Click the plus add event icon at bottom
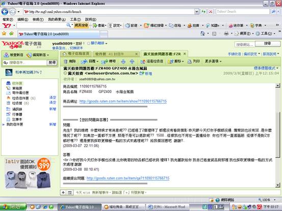Viewport: 282px width, 211px height. pyautogui.click(x=63, y=193)
